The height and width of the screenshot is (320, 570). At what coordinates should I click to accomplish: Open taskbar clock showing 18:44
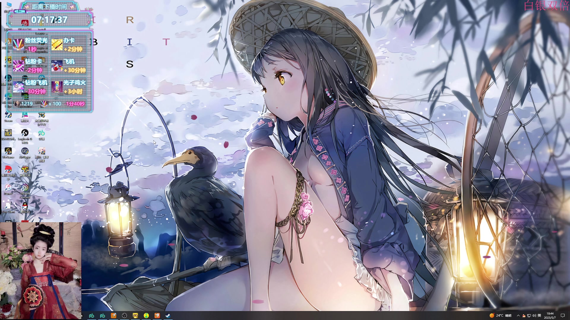[550, 316]
